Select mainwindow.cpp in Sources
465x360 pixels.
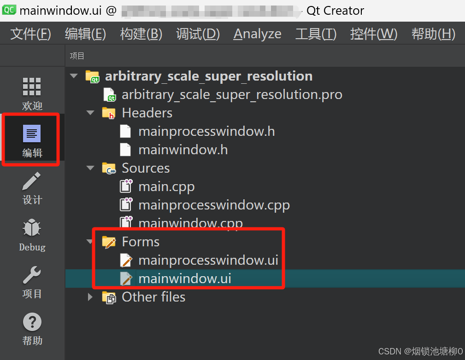tap(191, 223)
